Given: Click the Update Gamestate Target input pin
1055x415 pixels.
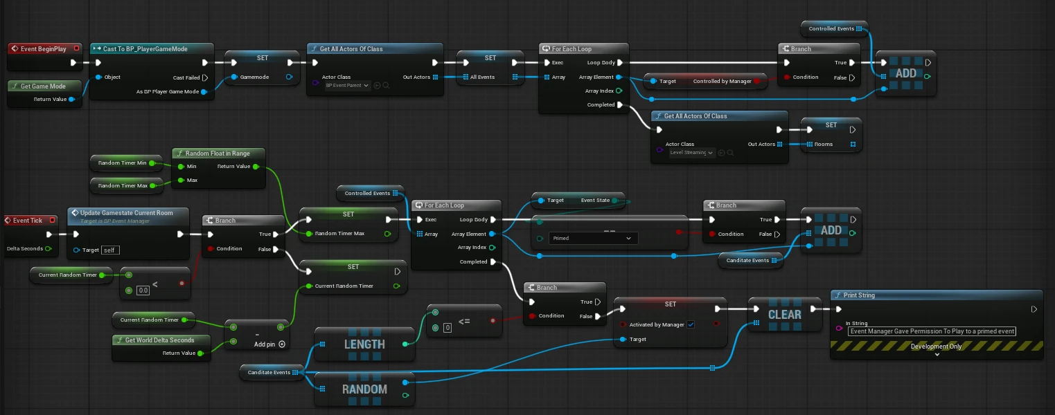Looking at the screenshot, I should coord(78,250).
